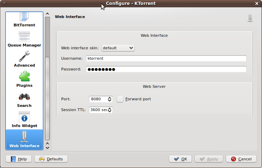262x168 pixels.
Task: Open Advanced settings wrench icon
Action: pos(24,56)
